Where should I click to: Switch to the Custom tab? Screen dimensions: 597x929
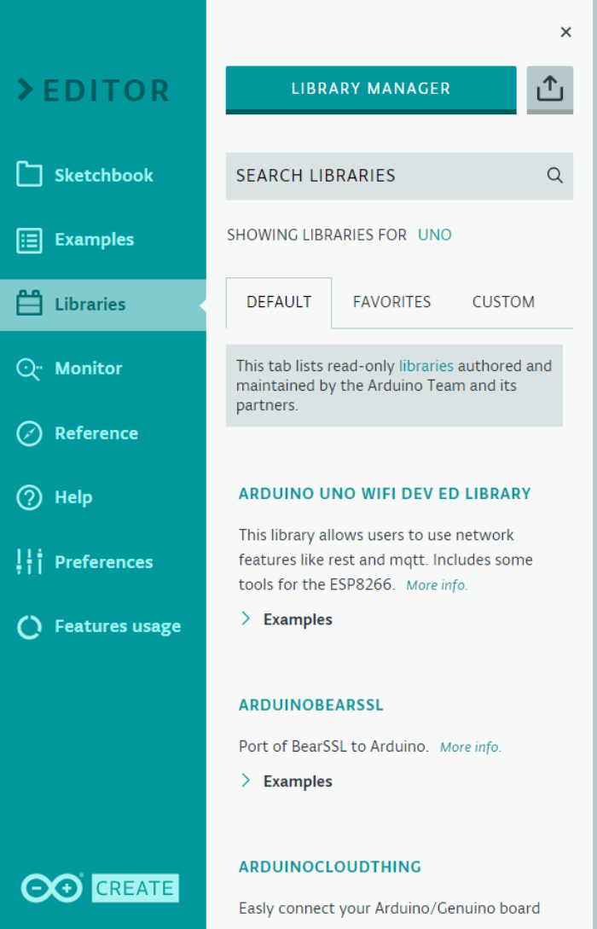503,302
